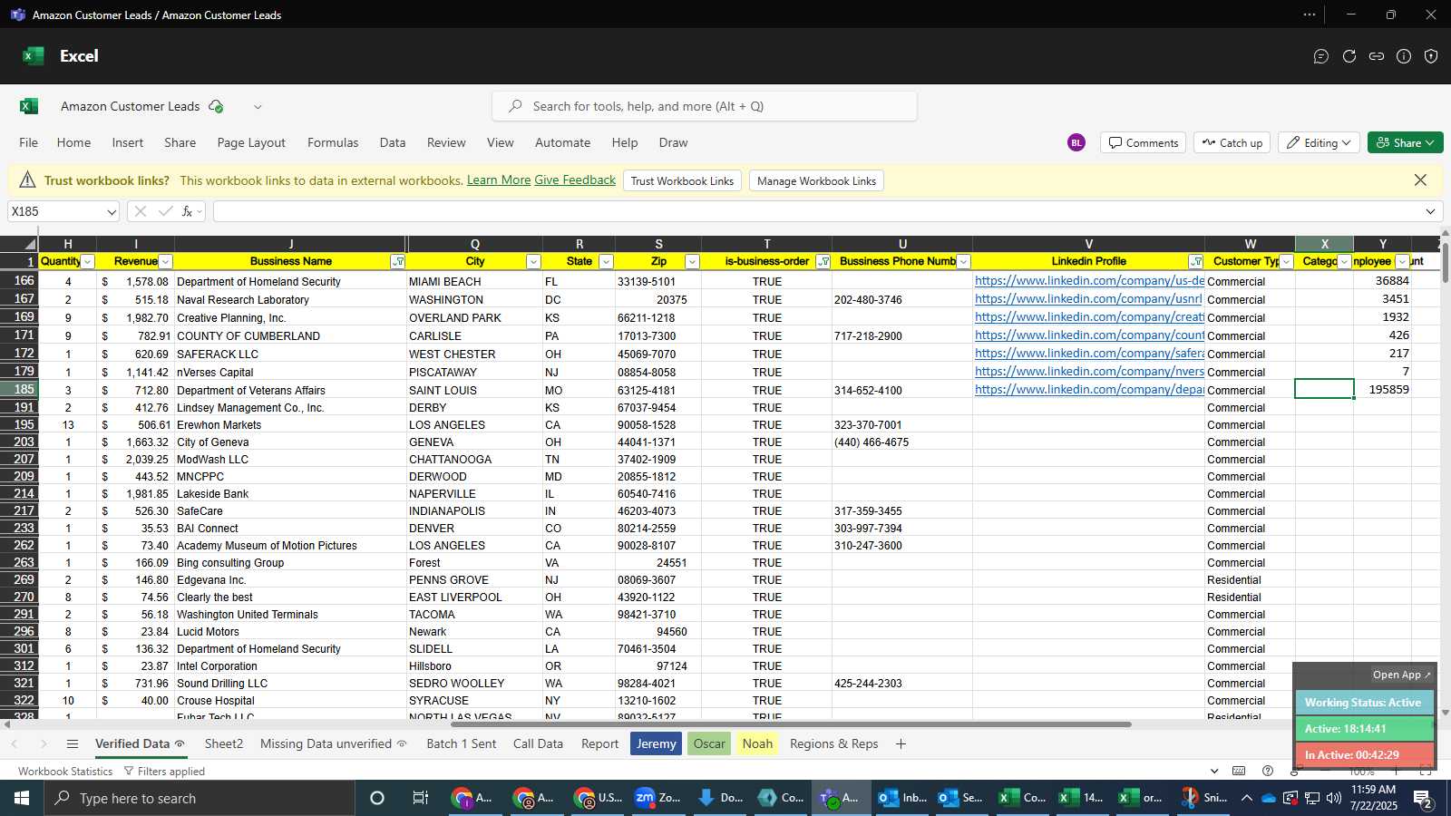Screen dimensions: 1451x816
Task: Click the search box for tools and help
Action: [705, 106]
